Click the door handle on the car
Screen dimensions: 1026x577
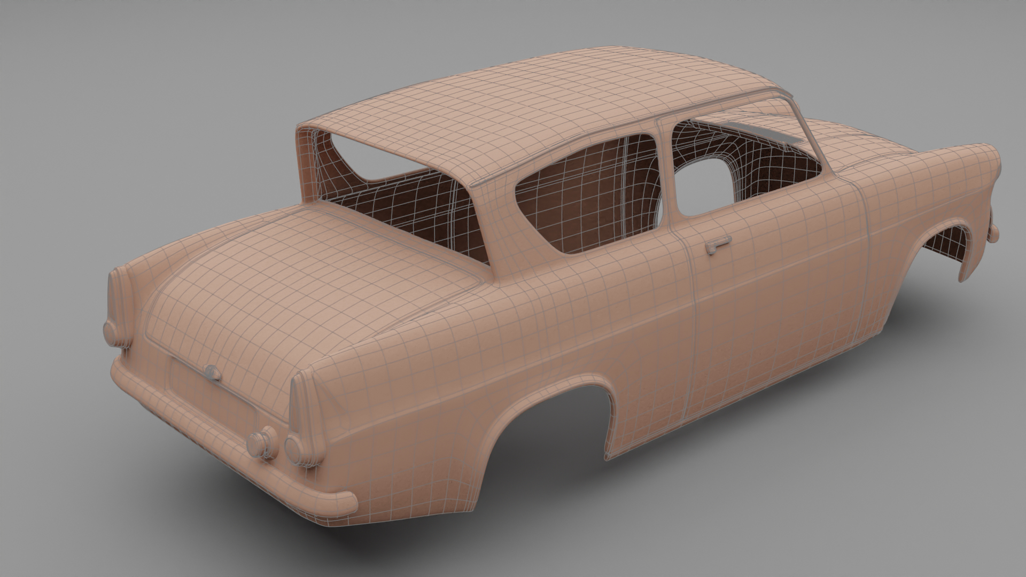pos(718,246)
